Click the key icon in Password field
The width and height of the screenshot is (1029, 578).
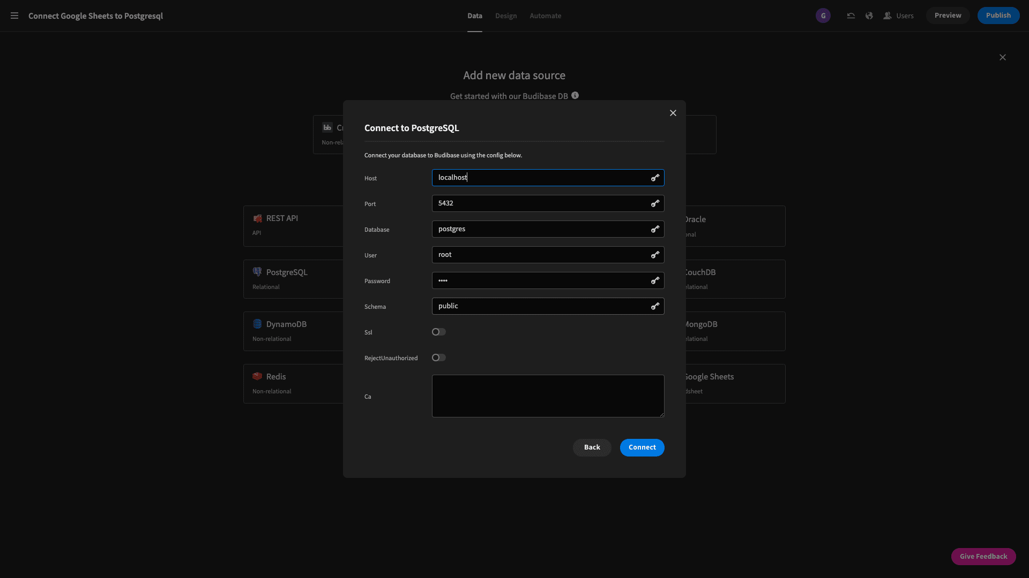(655, 280)
